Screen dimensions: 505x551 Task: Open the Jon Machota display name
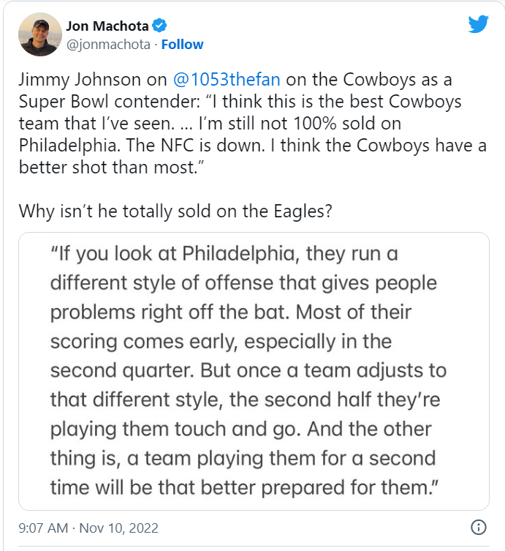tap(107, 26)
